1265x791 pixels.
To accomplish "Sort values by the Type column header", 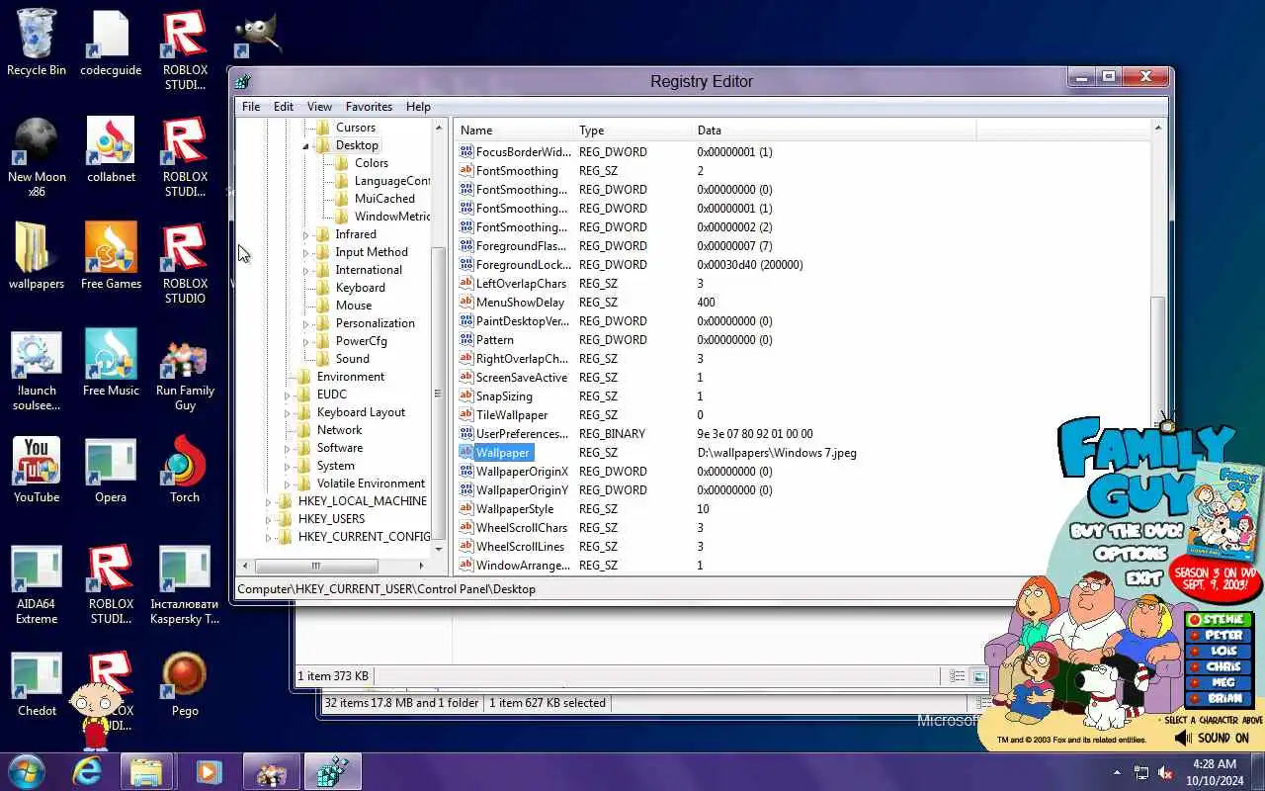I will (x=632, y=131).
